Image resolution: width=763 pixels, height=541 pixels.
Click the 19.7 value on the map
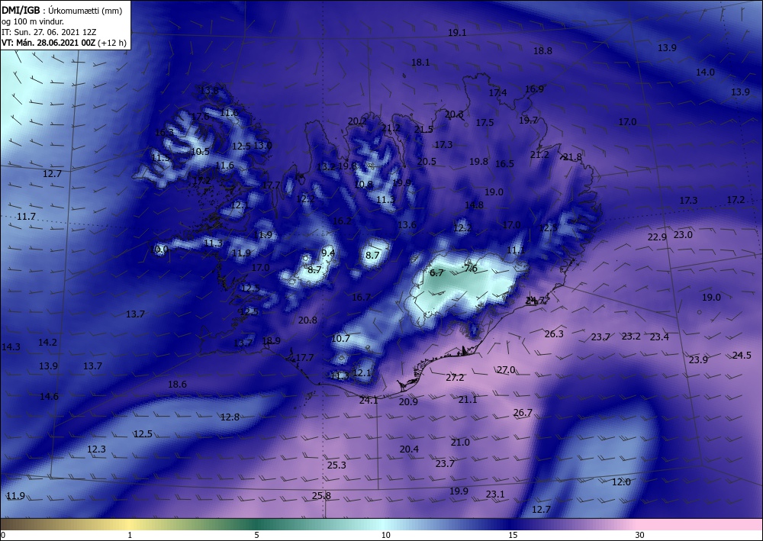(x=528, y=120)
